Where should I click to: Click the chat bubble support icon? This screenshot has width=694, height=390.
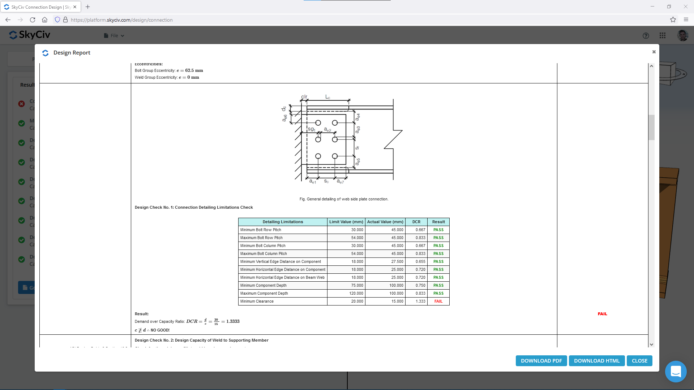pyautogui.click(x=676, y=371)
